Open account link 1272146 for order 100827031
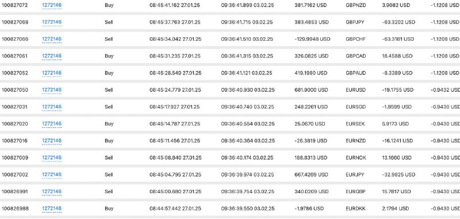The height and width of the screenshot is (219, 460). [x=52, y=107]
